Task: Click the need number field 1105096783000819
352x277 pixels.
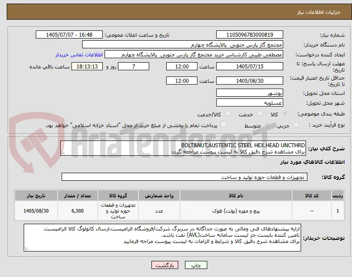Action: pos(250,34)
